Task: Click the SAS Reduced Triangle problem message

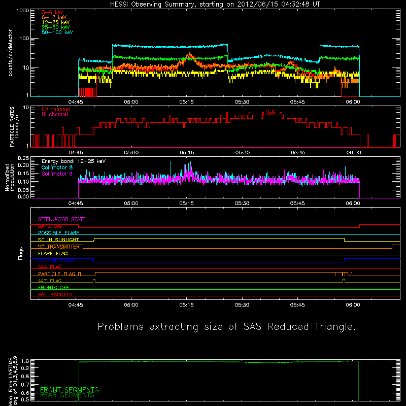Action: tap(226, 327)
